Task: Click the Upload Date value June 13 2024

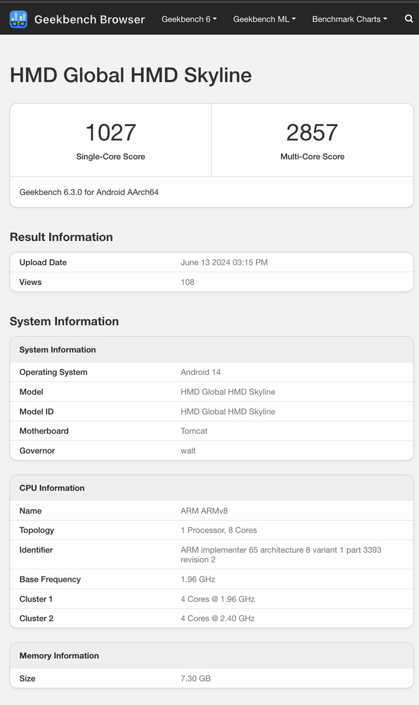Action: pyautogui.click(x=224, y=263)
